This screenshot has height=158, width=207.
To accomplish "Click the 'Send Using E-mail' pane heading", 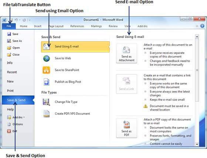I will (x=130, y=37).
